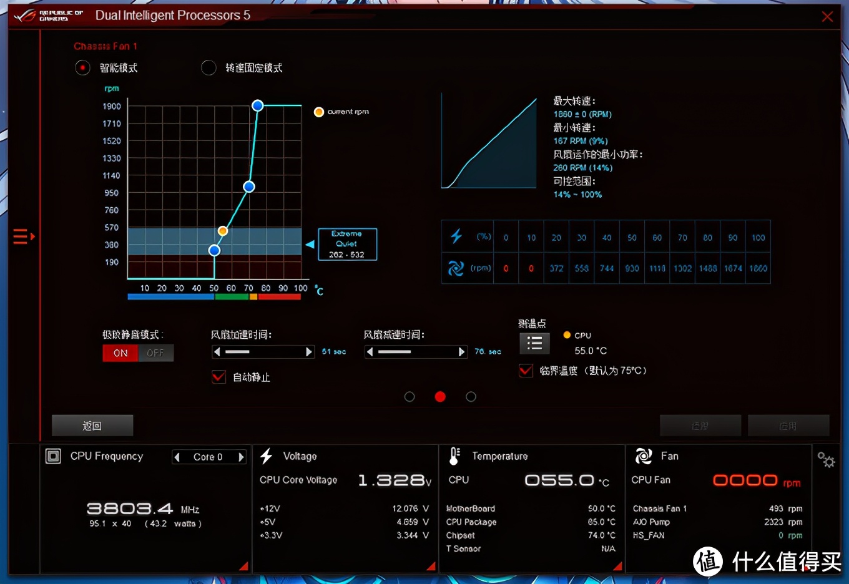Open the red side menu expander
The image size is (849, 584).
(x=24, y=236)
